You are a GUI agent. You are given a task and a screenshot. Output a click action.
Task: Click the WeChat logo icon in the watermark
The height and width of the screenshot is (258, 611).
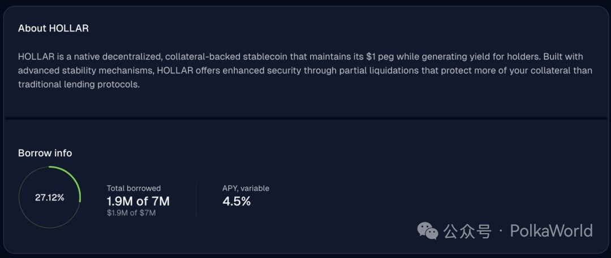428,230
